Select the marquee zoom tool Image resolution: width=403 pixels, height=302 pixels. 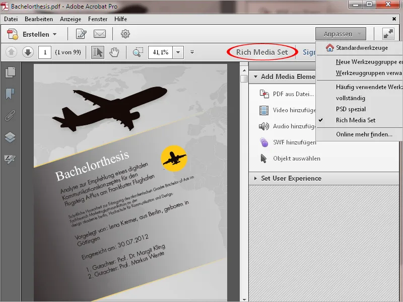pos(138,52)
